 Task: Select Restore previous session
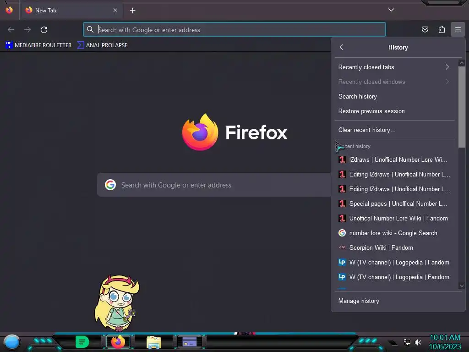(394, 111)
